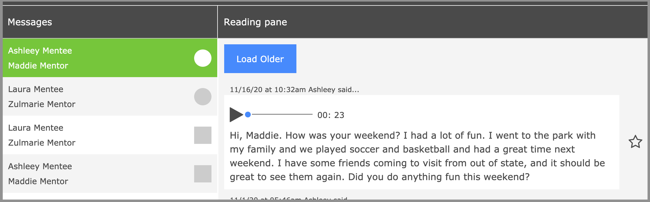Open the bottom Ashleey Mentee, Maddie Mentor conversation
This screenshot has height=202, width=650.
click(87, 174)
